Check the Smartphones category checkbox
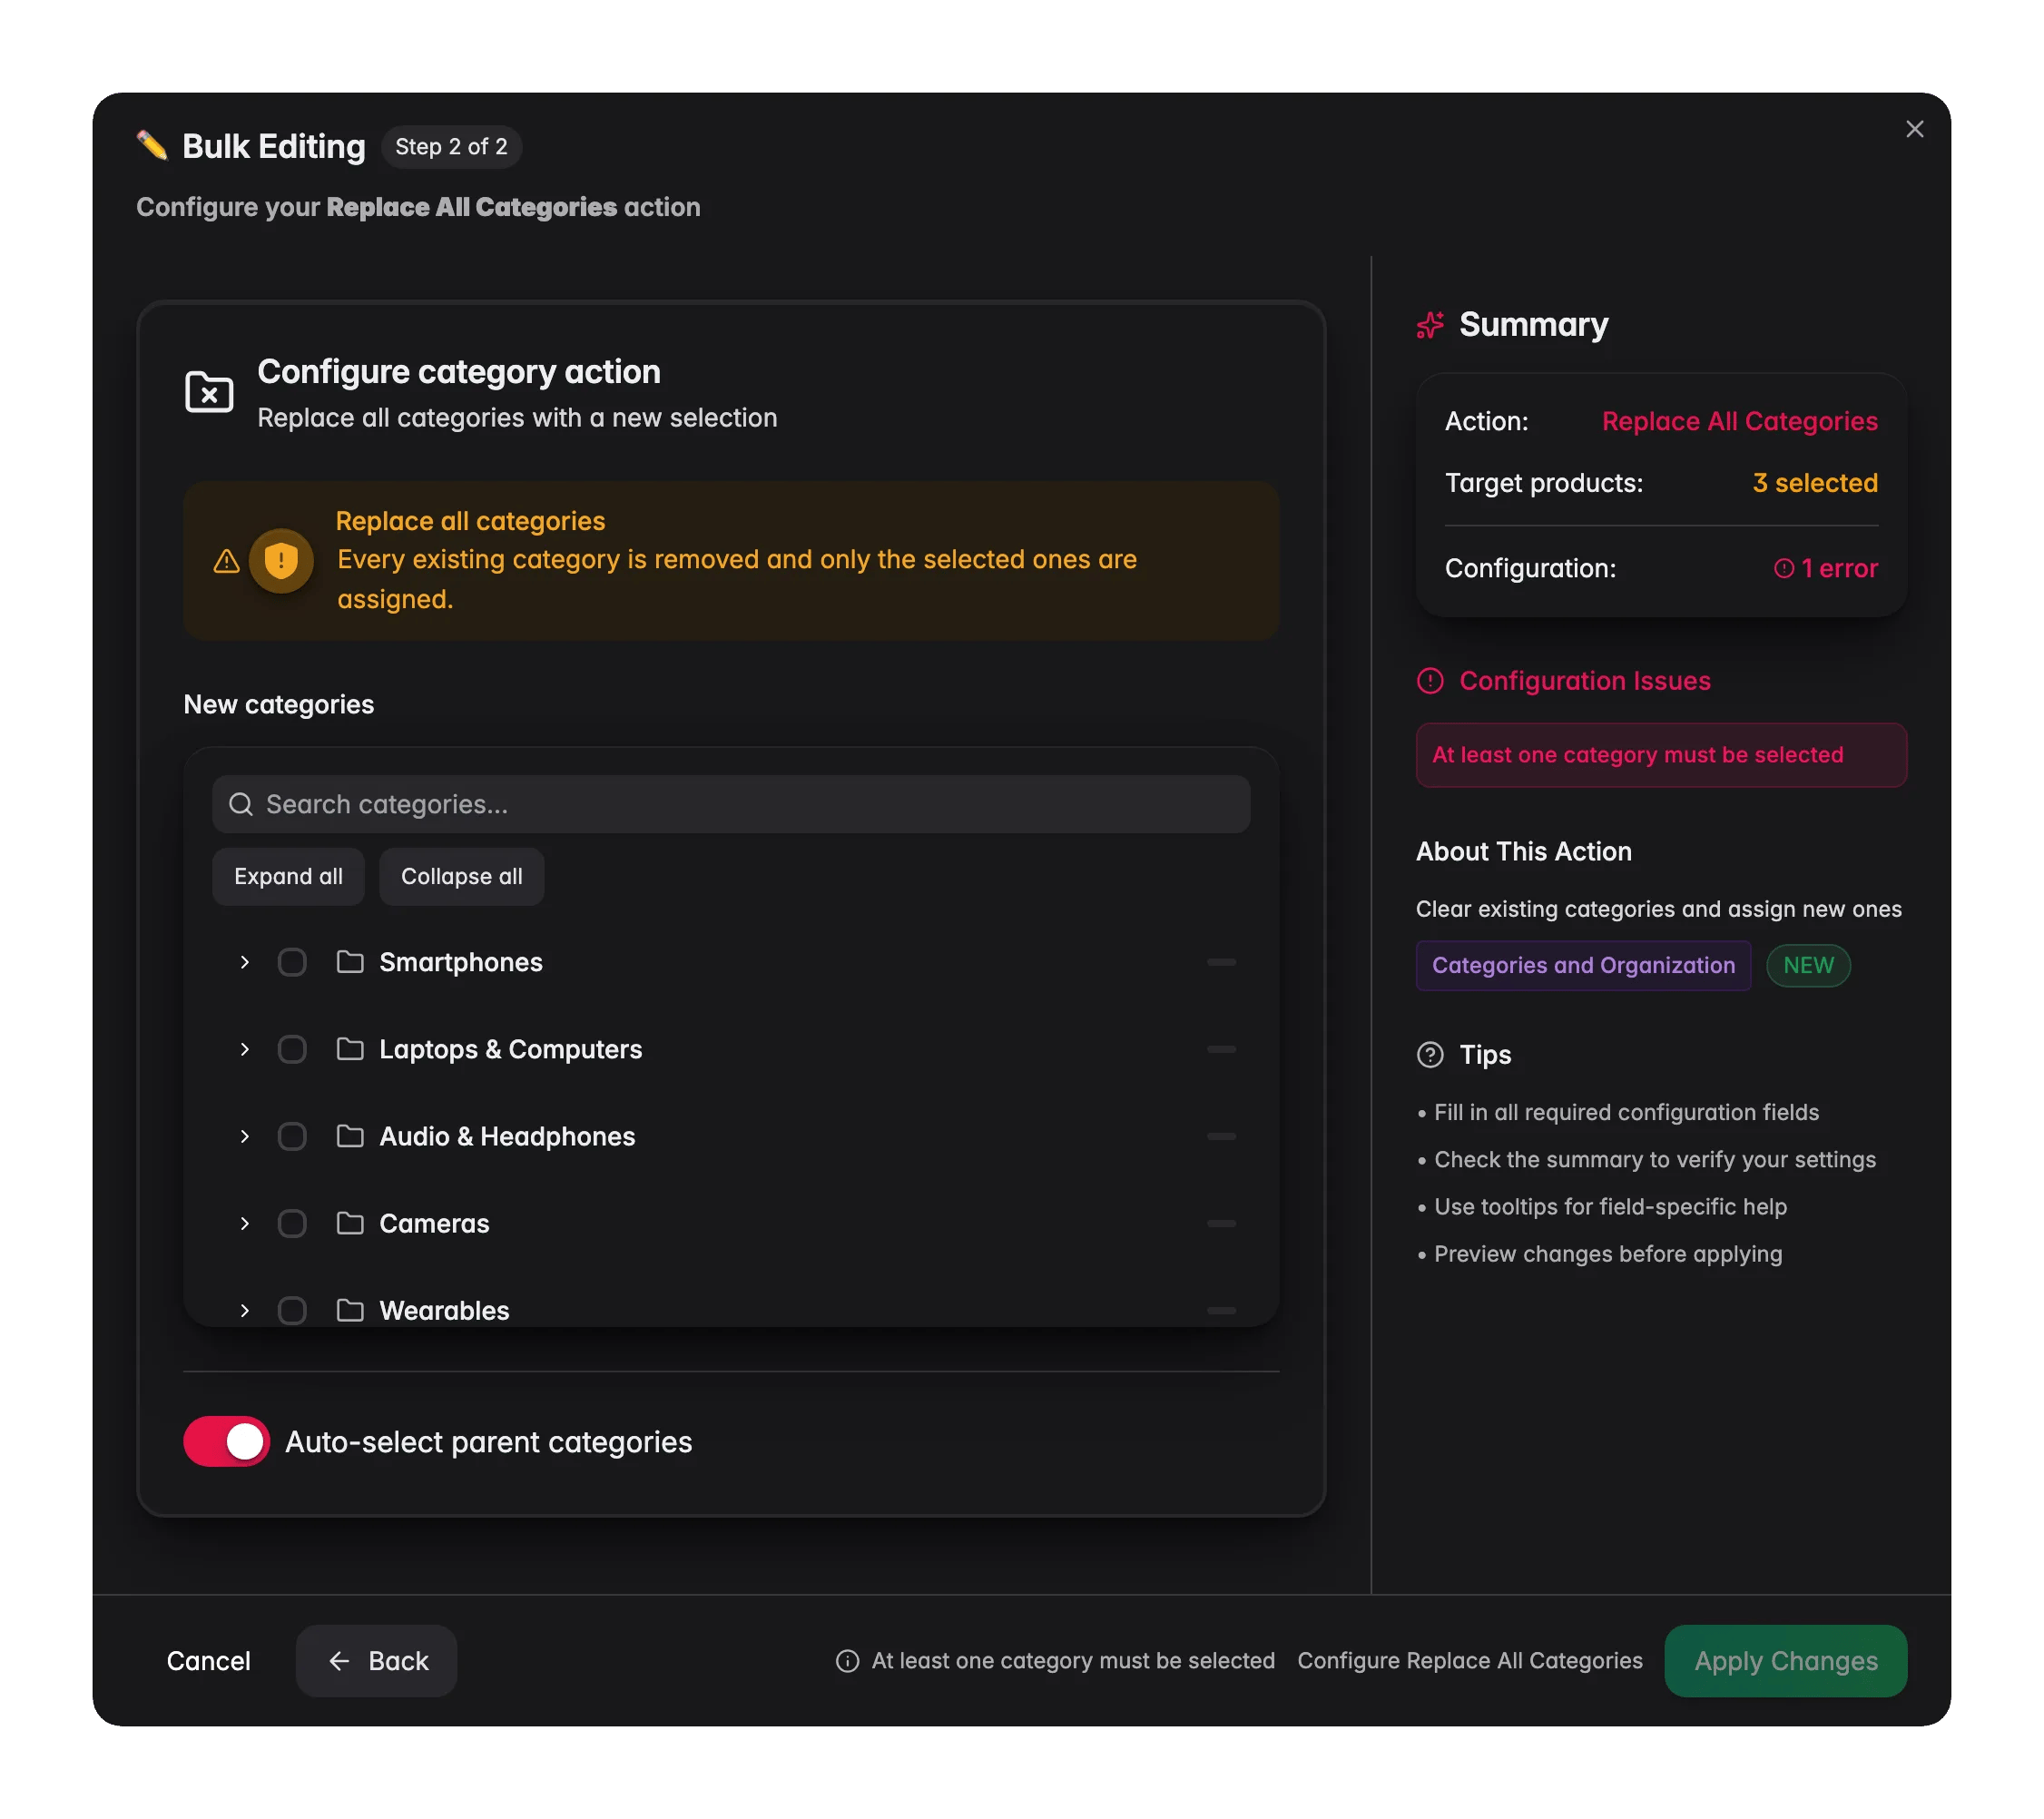This screenshot has height=1819, width=2044. coord(292,962)
